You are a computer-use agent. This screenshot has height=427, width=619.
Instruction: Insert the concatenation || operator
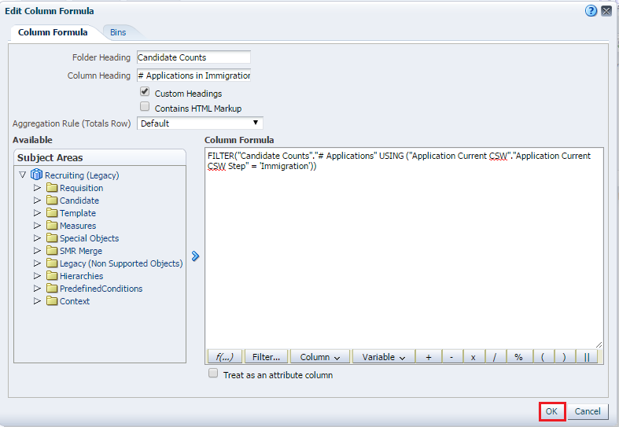[587, 357]
